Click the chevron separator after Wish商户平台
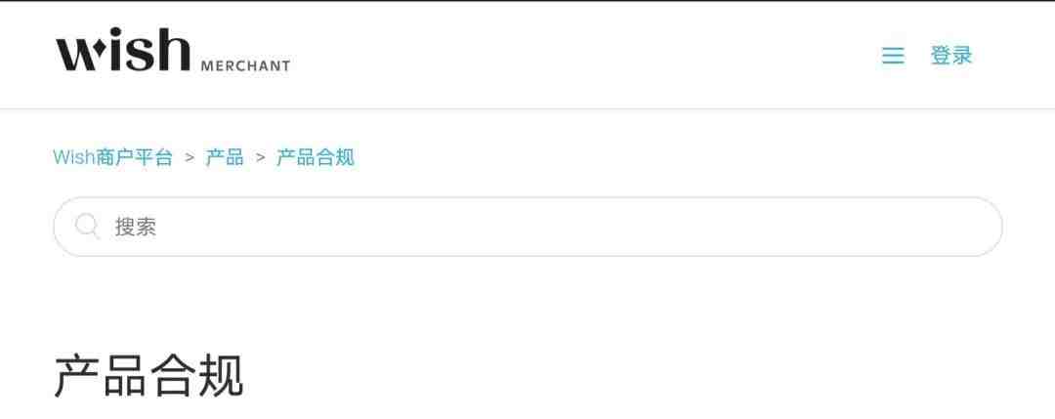Screen dimensions: 1055x419 pyautogui.click(x=190, y=158)
